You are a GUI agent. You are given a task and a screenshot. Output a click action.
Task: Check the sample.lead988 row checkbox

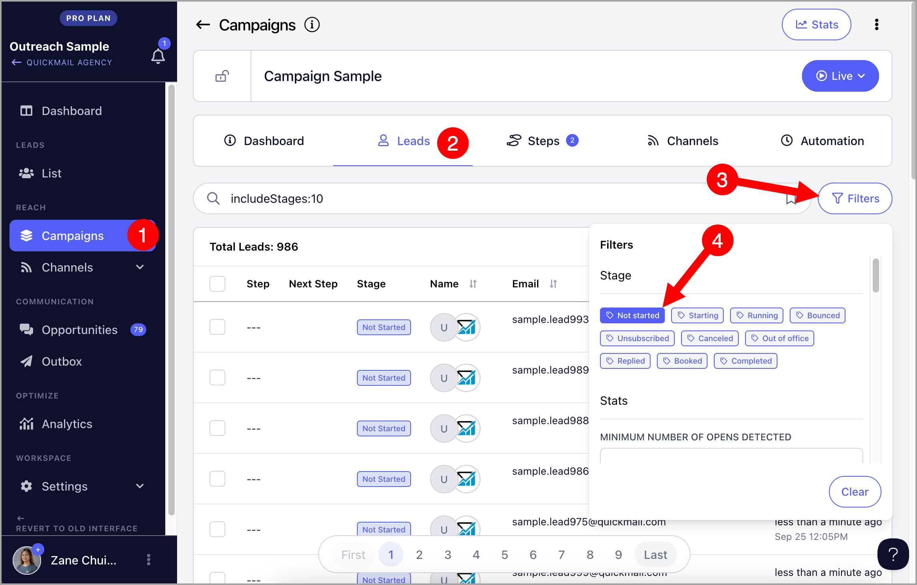217,428
